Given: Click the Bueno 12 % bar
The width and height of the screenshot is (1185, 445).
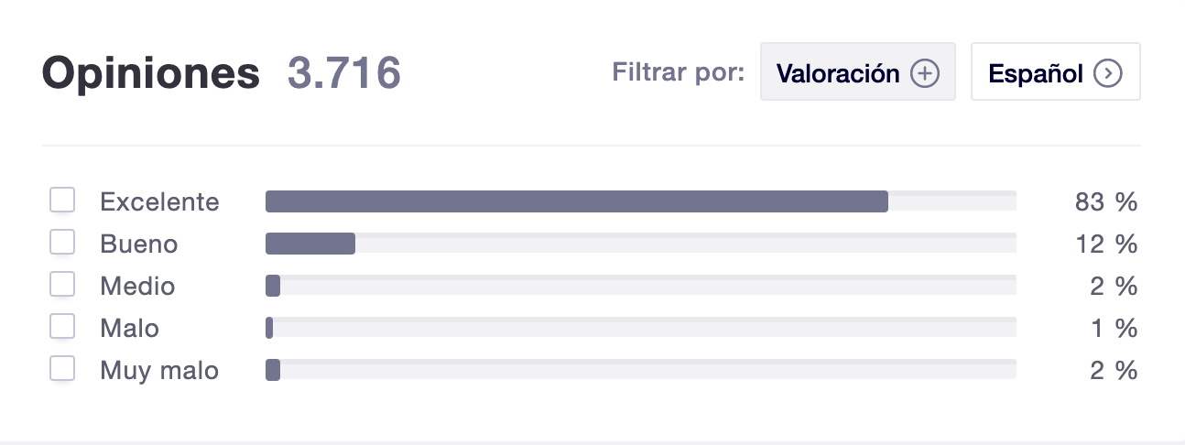Looking at the screenshot, I should 641,244.
